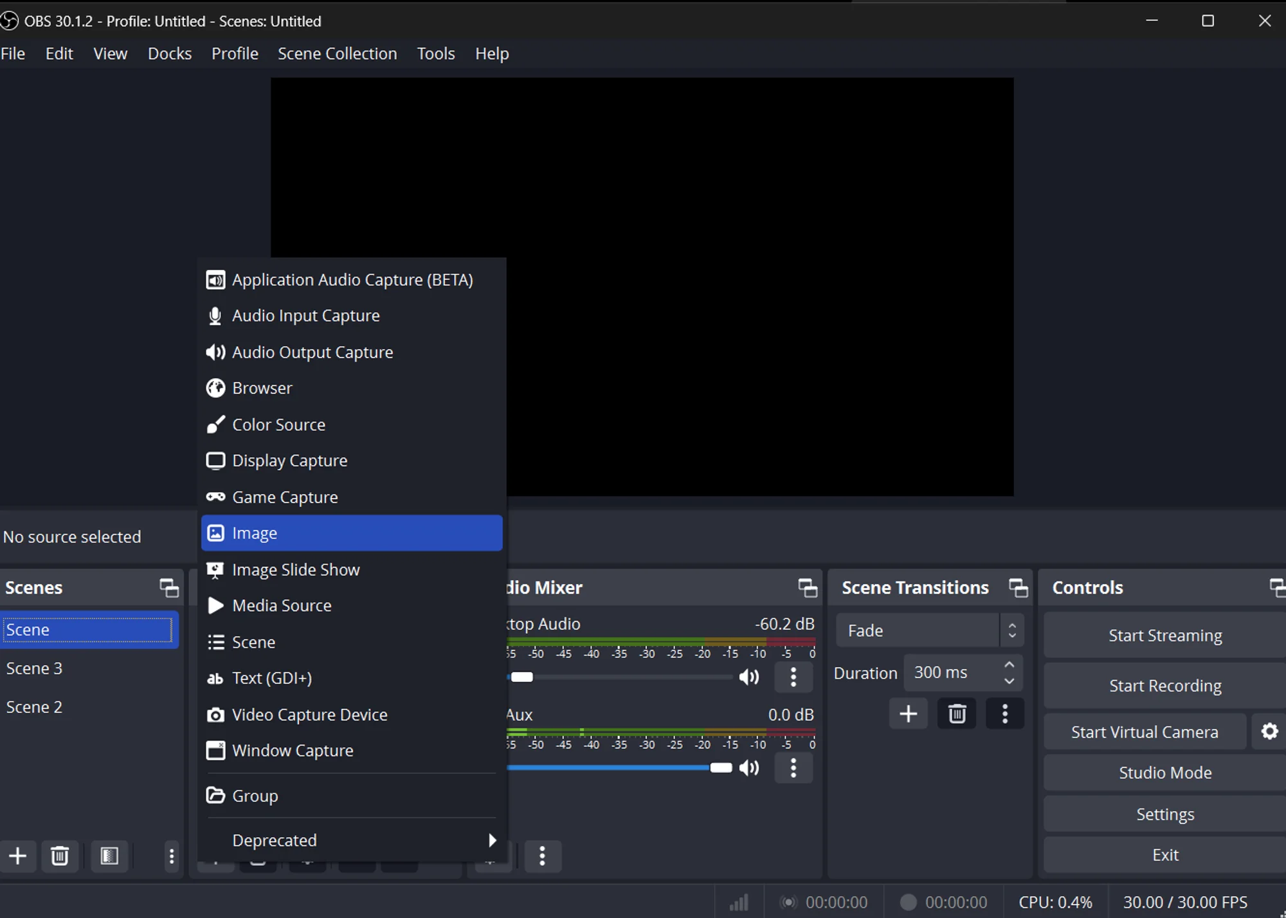Increase transition duration with up arrow
The width and height of the screenshot is (1286, 918).
pos(1010,665)
